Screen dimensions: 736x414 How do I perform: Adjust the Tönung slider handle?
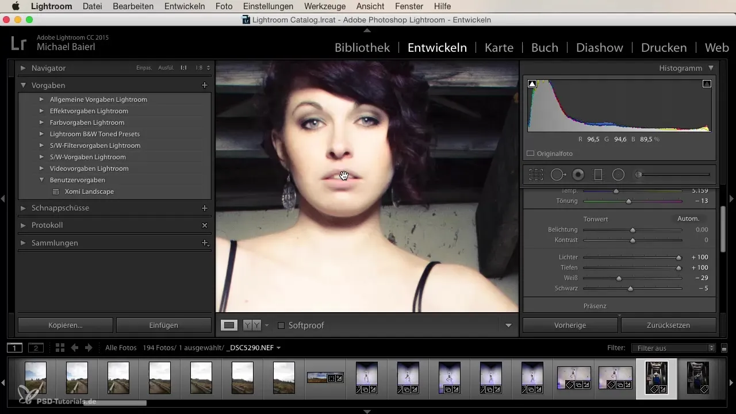628,201
